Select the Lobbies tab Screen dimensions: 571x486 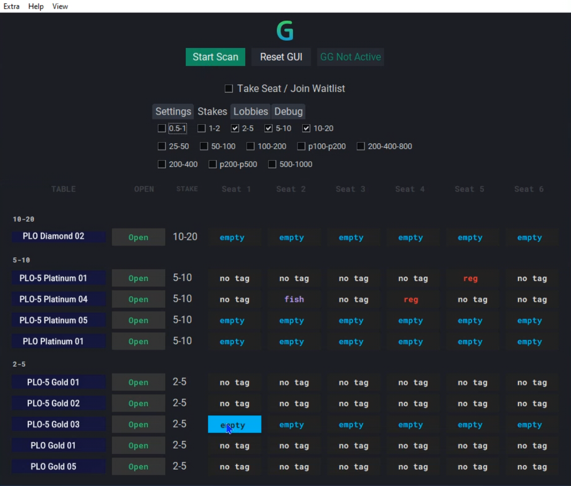(x=250, y=111)
